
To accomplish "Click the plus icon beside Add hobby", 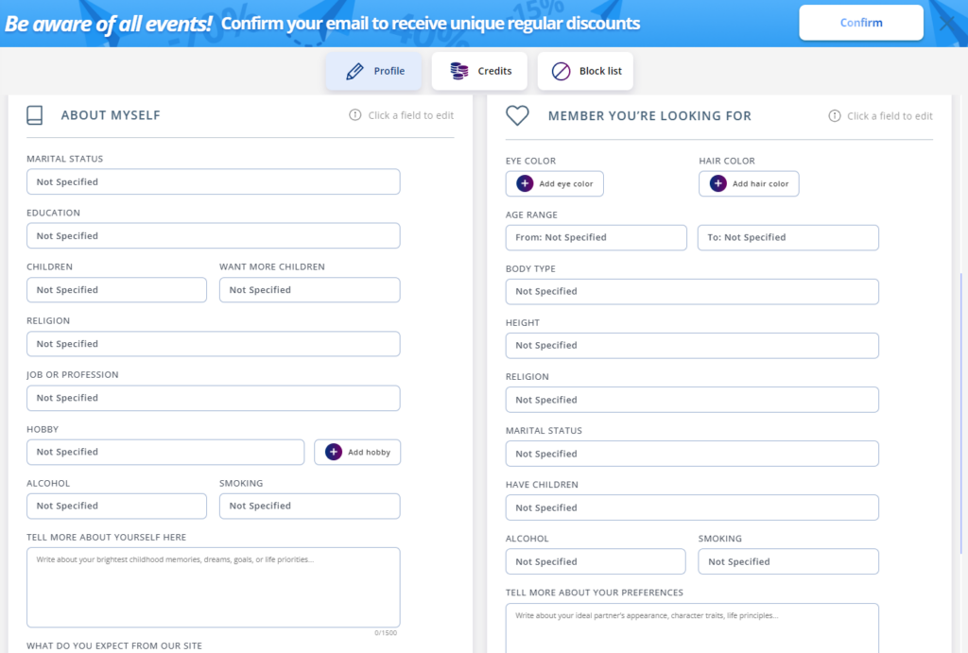I will (x=334, y=452).
